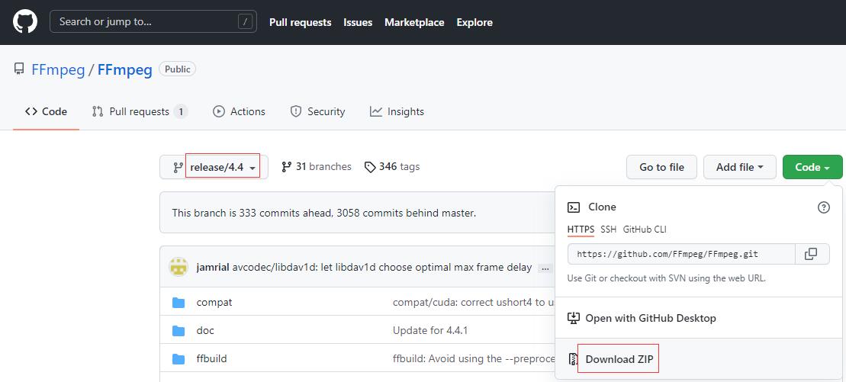Click the pull request icon in tab
Image resolution: width=846 pixels, height=382 pixels.
[x=98, y=111]
